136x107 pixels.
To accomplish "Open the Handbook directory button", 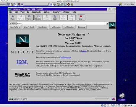I will [42, 27].
